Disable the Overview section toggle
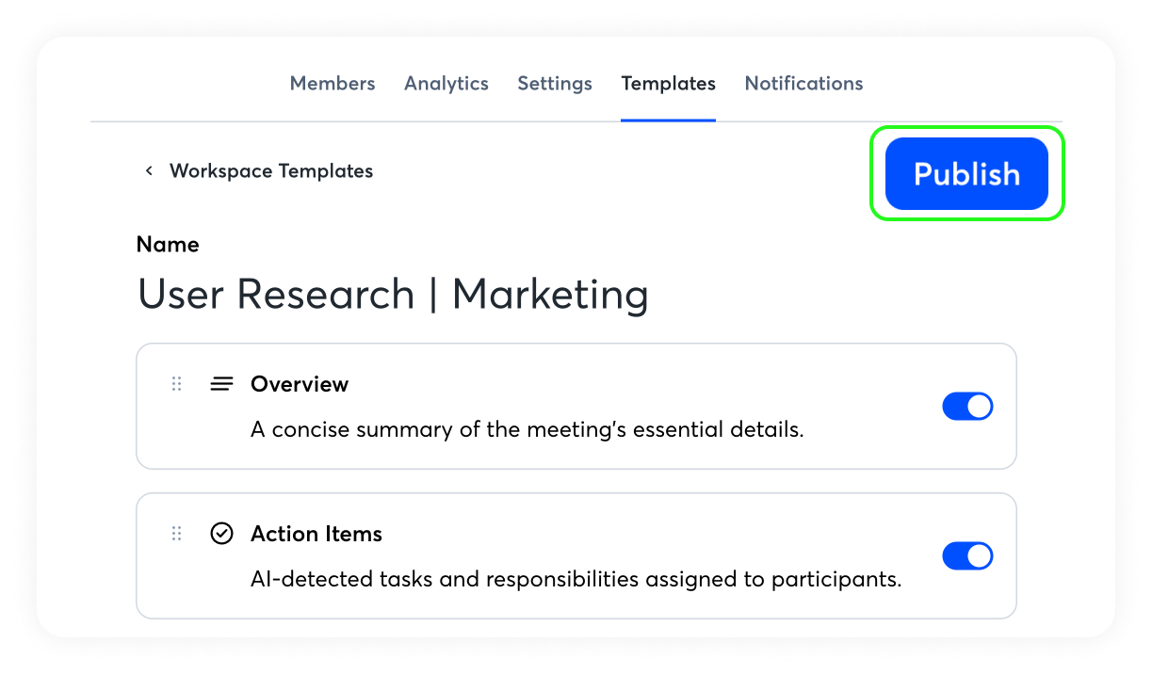The image size is (1152, 674). point(967,407)
